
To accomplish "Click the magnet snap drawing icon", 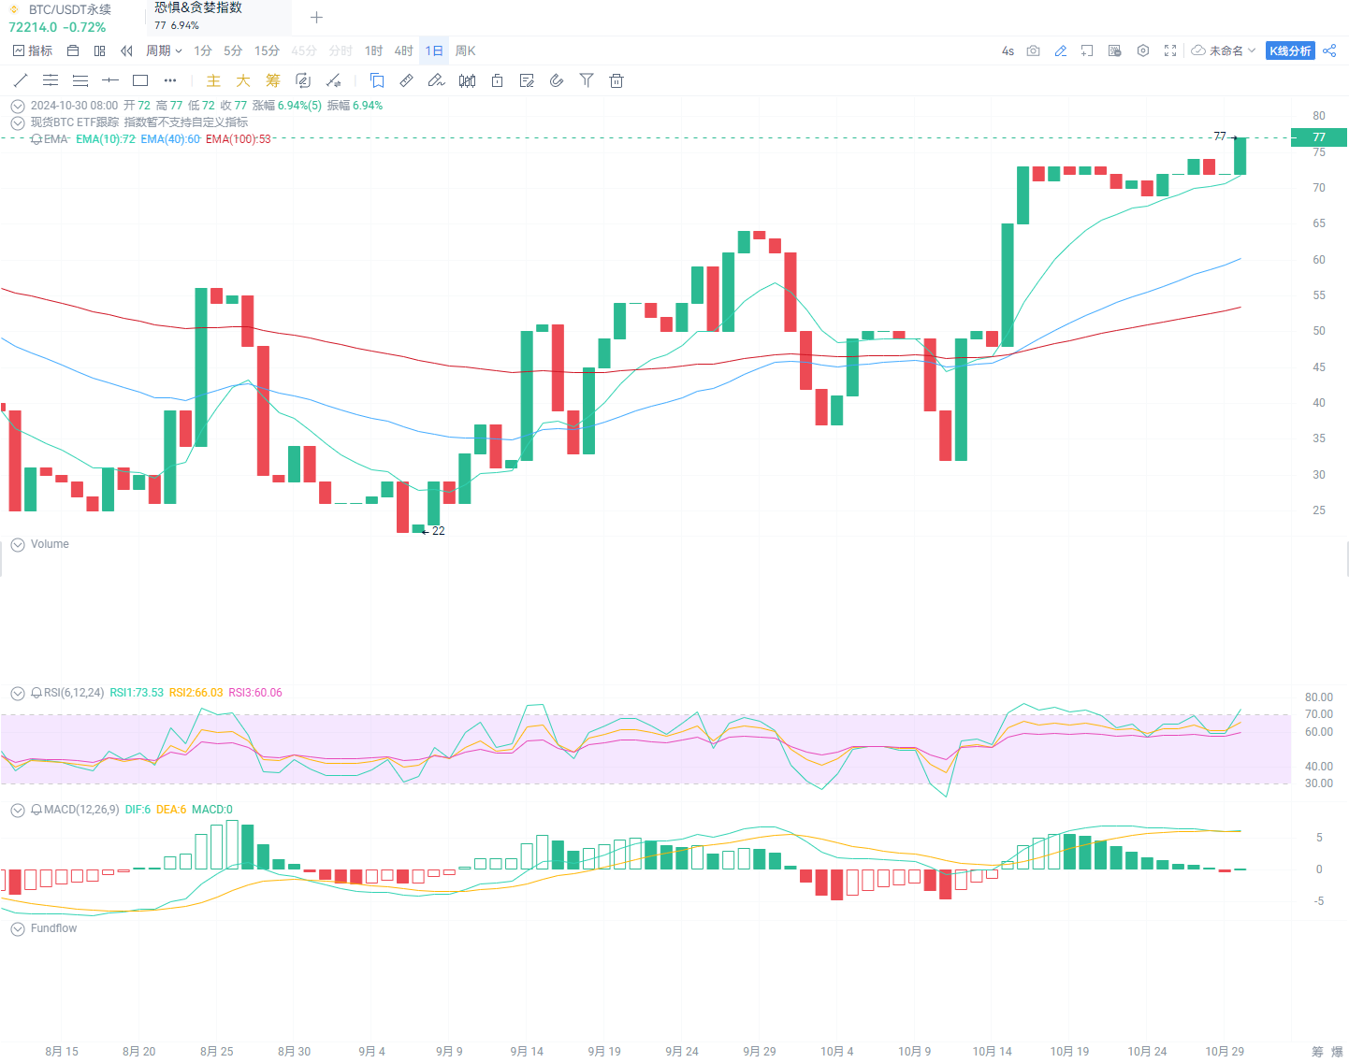I will [x=333, y=80].
